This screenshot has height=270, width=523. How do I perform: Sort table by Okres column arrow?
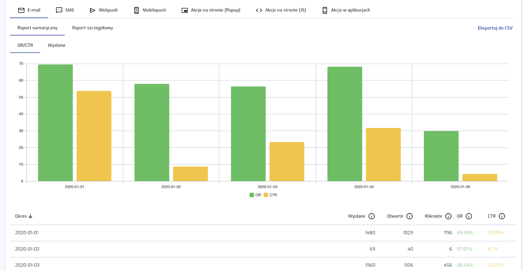tap(31, 216)
